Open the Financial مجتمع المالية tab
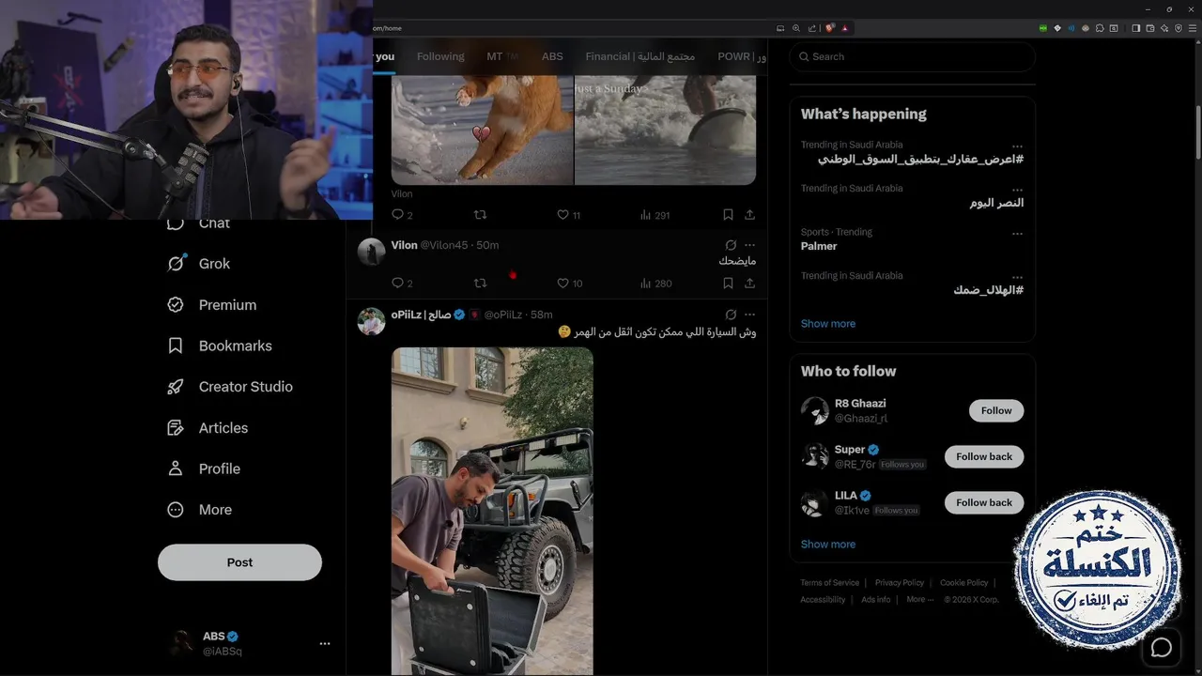The height and width of the screenshot is (676, 1202). (640, 56)
